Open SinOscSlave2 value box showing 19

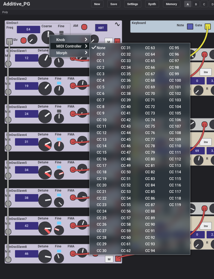pos(26,86)
